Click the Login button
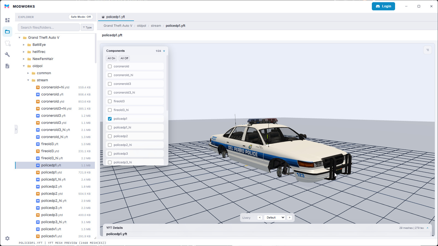The height and width of the screenshot is (246, 438). (x=383, y=6)
